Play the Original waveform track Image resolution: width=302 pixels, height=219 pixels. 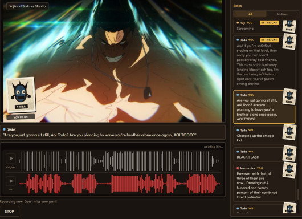(11, 159)
